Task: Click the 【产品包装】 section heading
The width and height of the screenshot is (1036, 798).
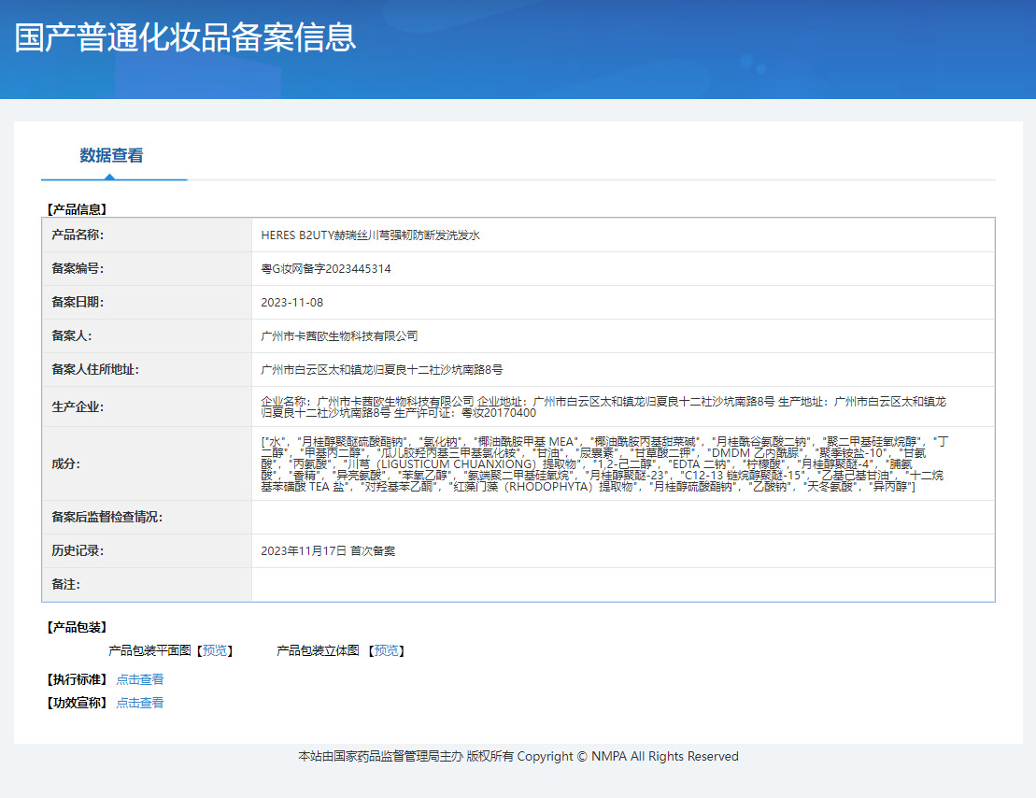Action: (76, 627)
